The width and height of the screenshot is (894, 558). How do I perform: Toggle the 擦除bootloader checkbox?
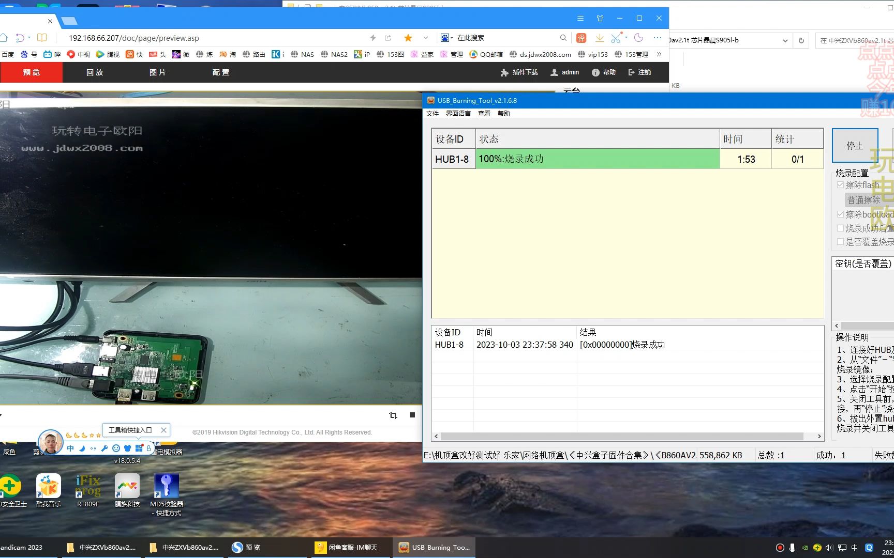pyautogui.click(x=840, y=214)
